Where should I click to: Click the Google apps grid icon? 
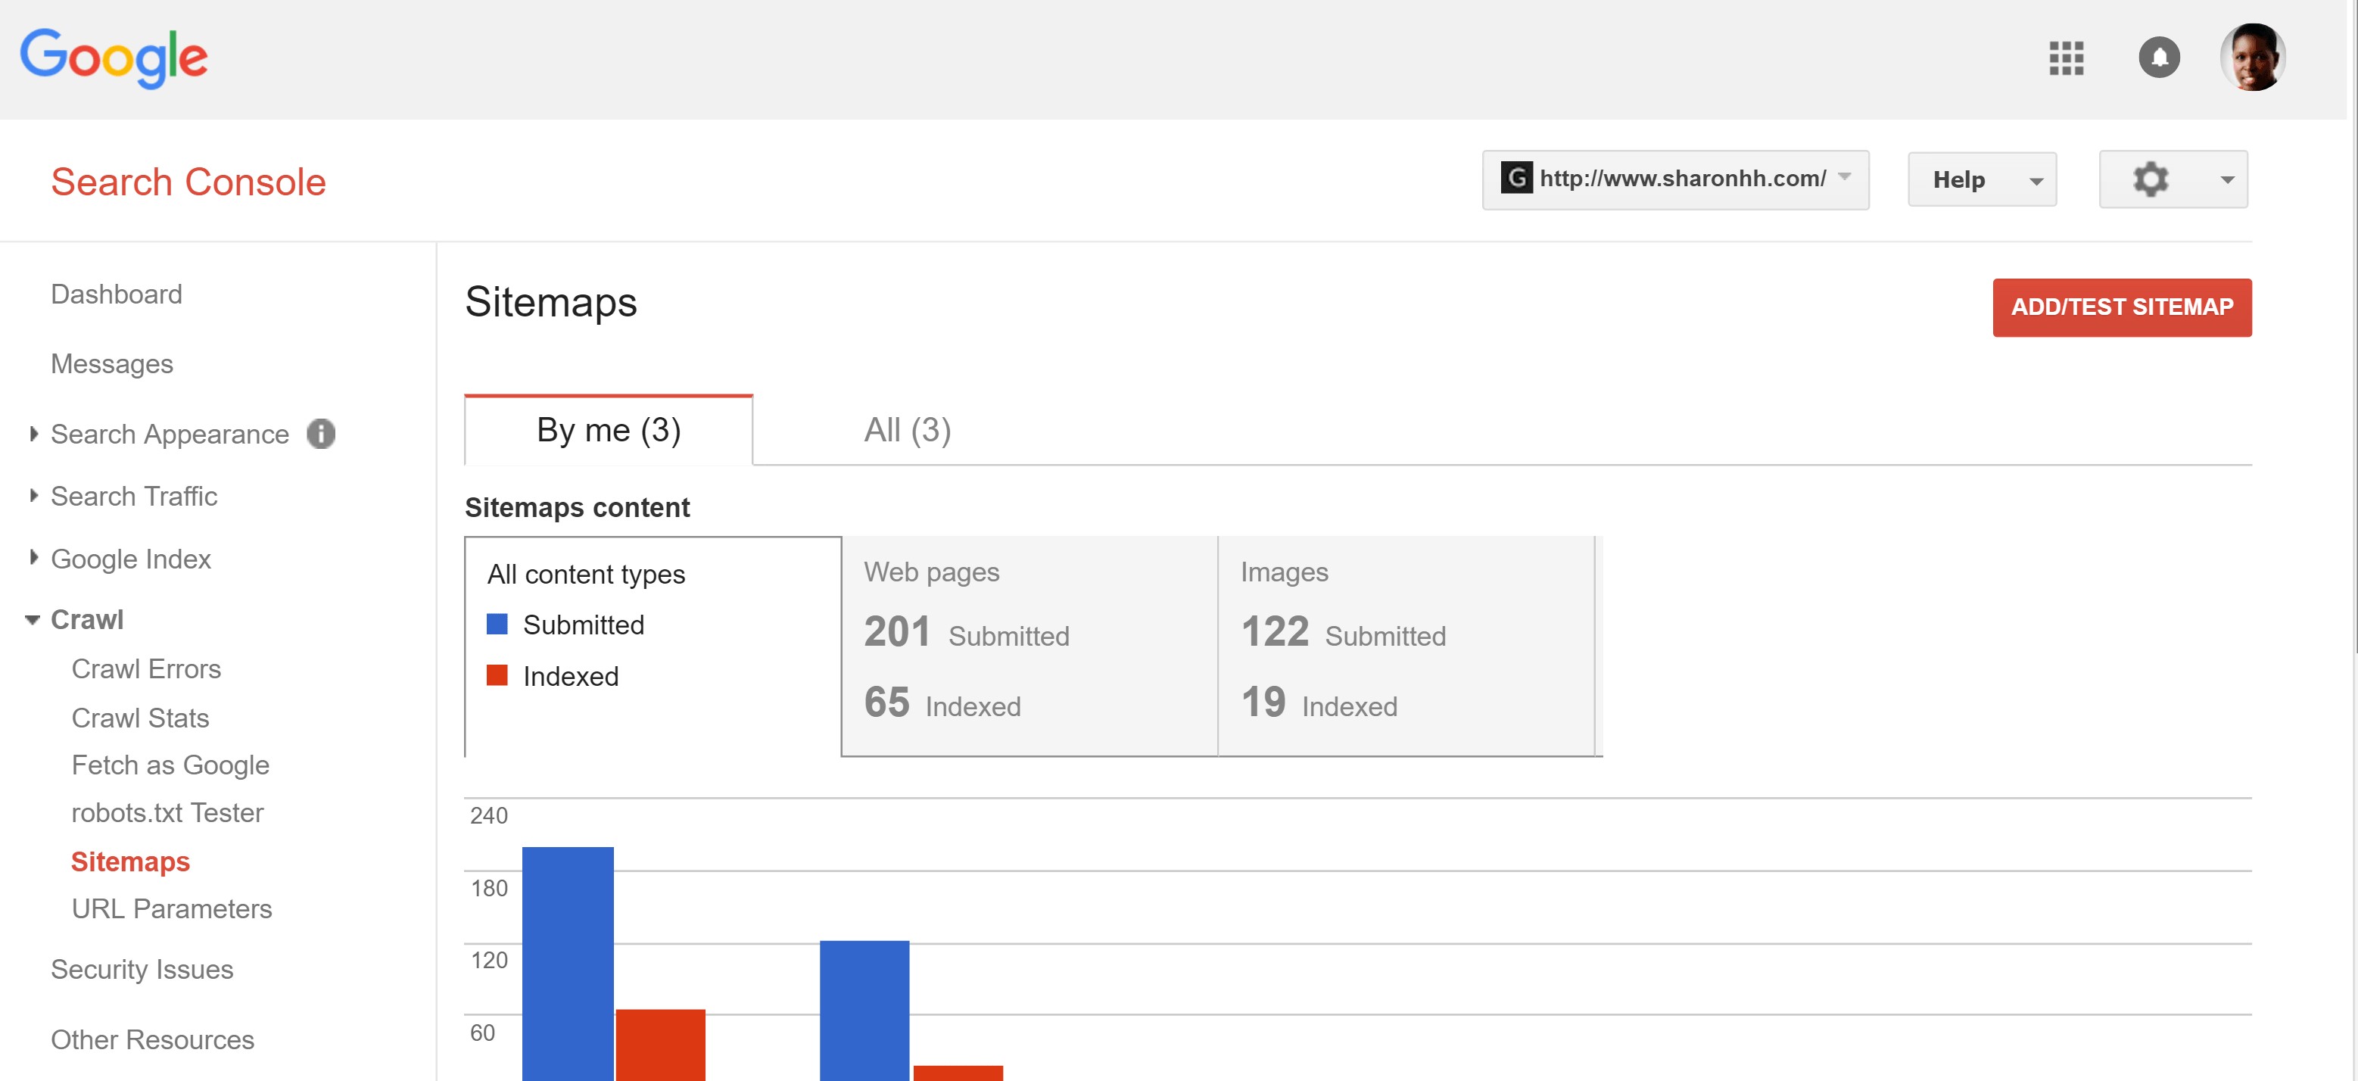pos(2068,55)
